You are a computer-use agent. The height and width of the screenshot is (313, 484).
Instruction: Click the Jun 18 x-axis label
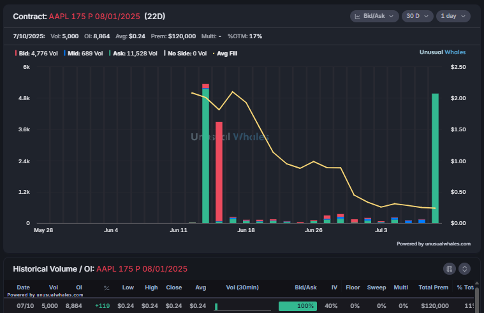pyautogui.click(x=246, y=230)
